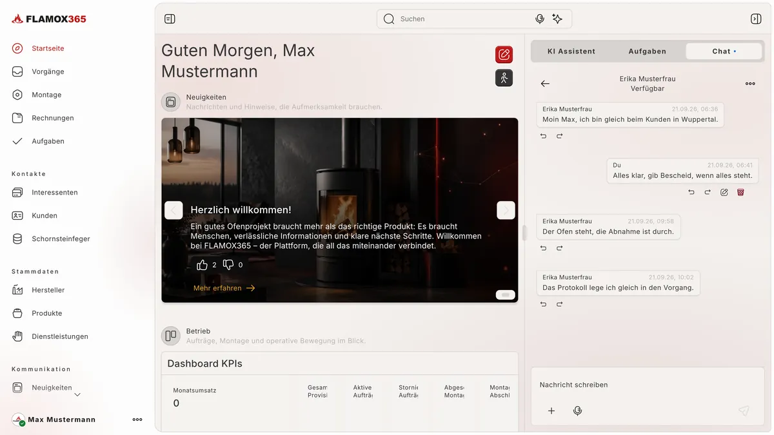This screenshot has width=774, height=435.
Task: Add attachment with plus icon in composer
Action: (x=551, y=411)
